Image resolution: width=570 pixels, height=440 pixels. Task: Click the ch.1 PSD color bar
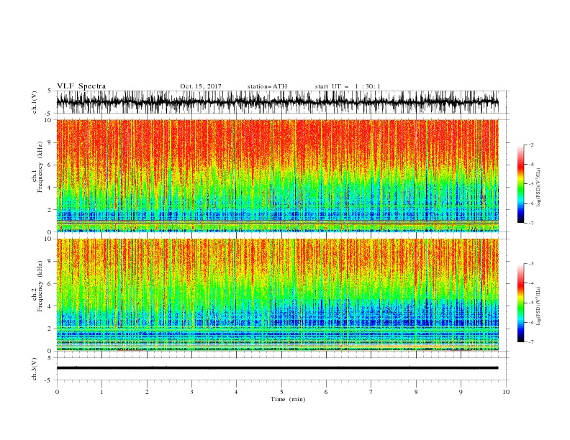[x=520, y=184]
